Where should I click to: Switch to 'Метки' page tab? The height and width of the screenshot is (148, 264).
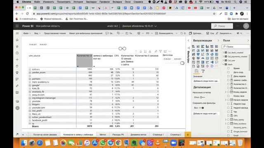(103, 134)
